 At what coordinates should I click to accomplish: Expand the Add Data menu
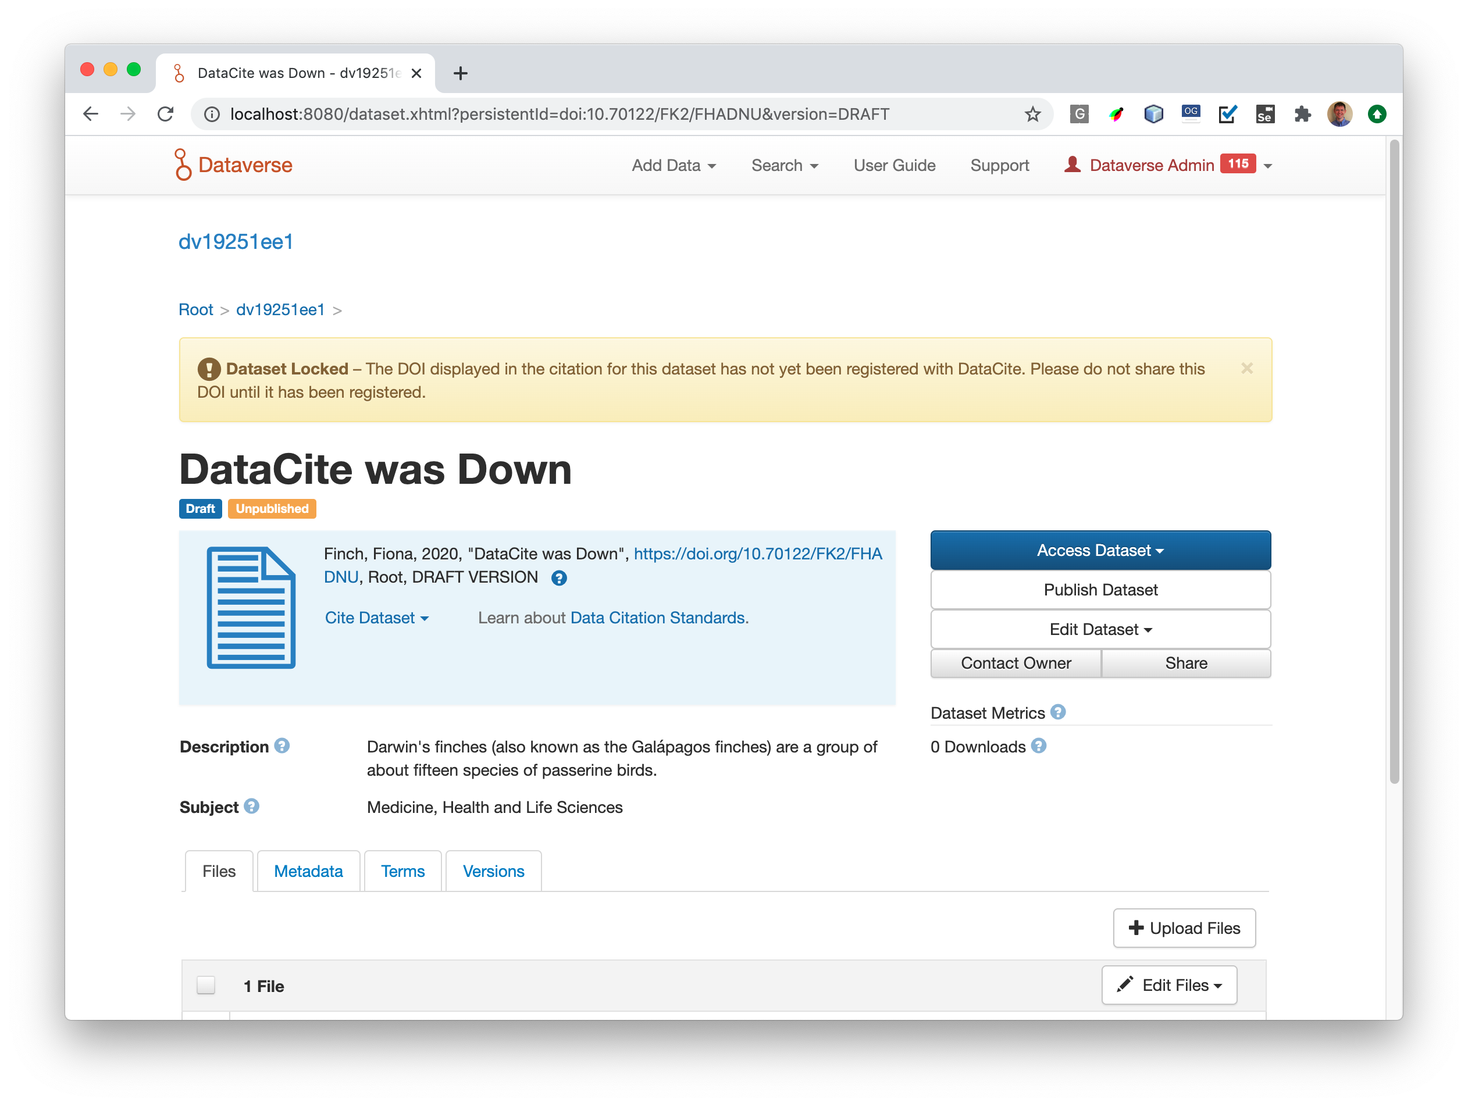(673, 165)
